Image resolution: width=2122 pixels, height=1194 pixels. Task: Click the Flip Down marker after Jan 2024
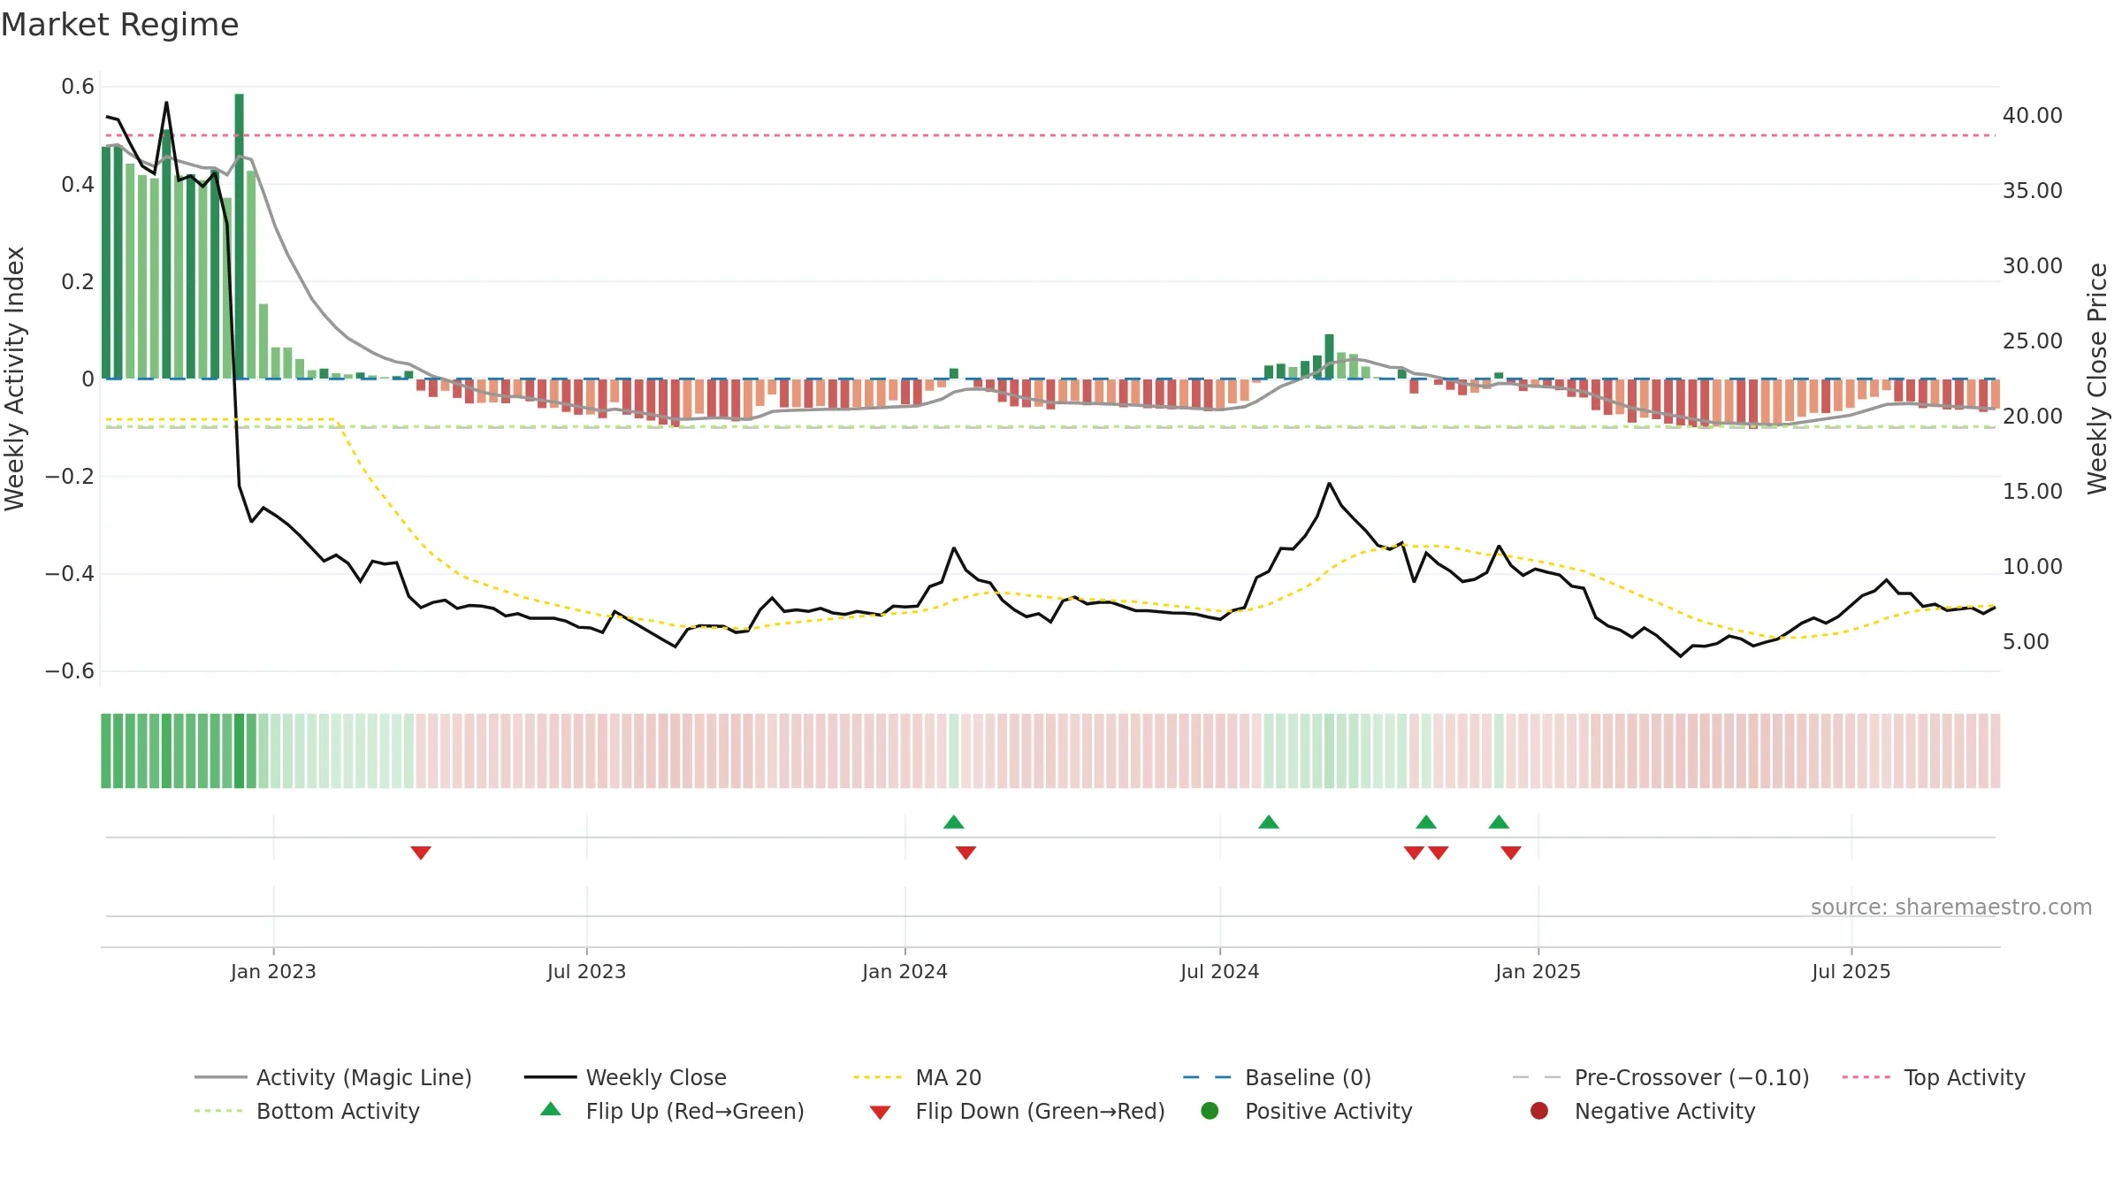point(966,853)
